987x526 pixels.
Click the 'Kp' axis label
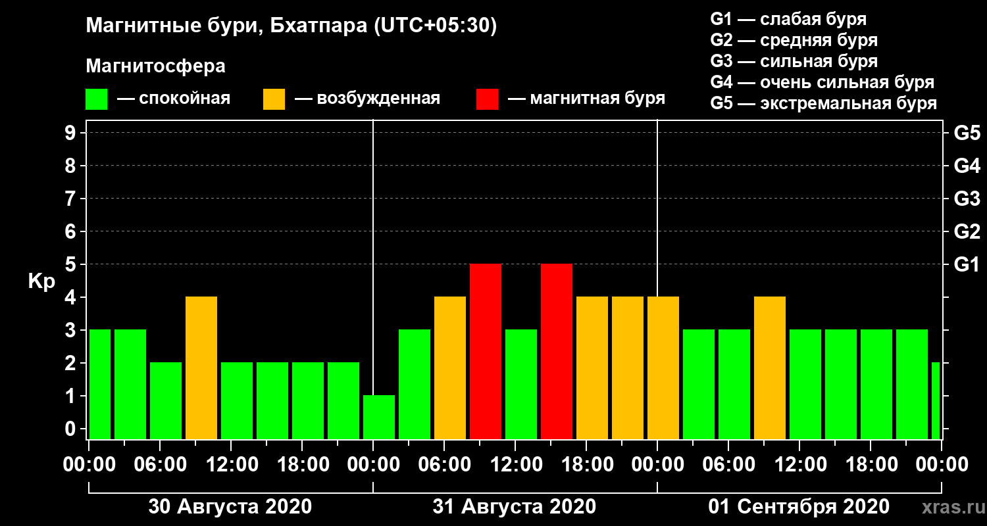41,281
